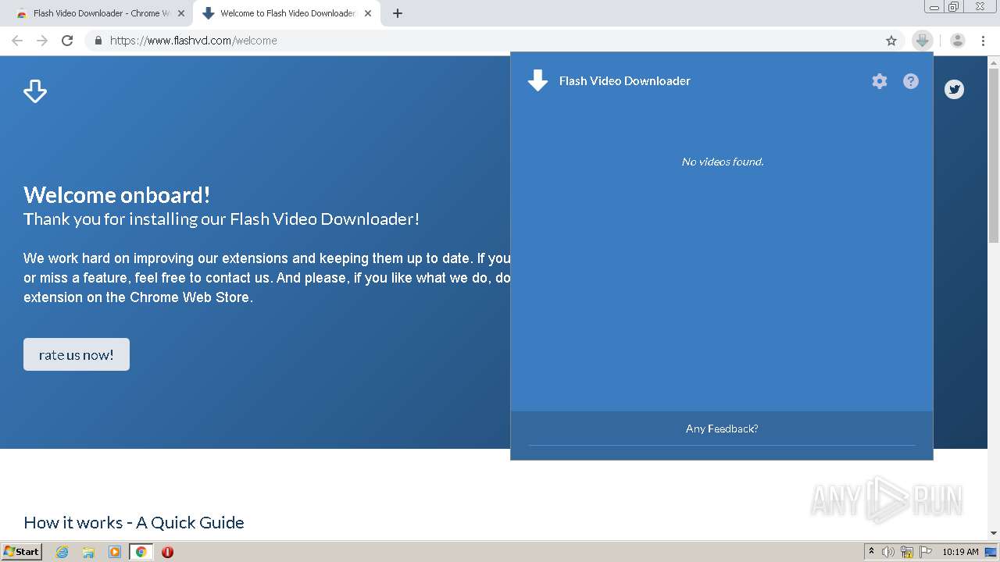Bookmark this page with the star icon
The height and width of the screenshot is (562, 1000).
point(891,41)
